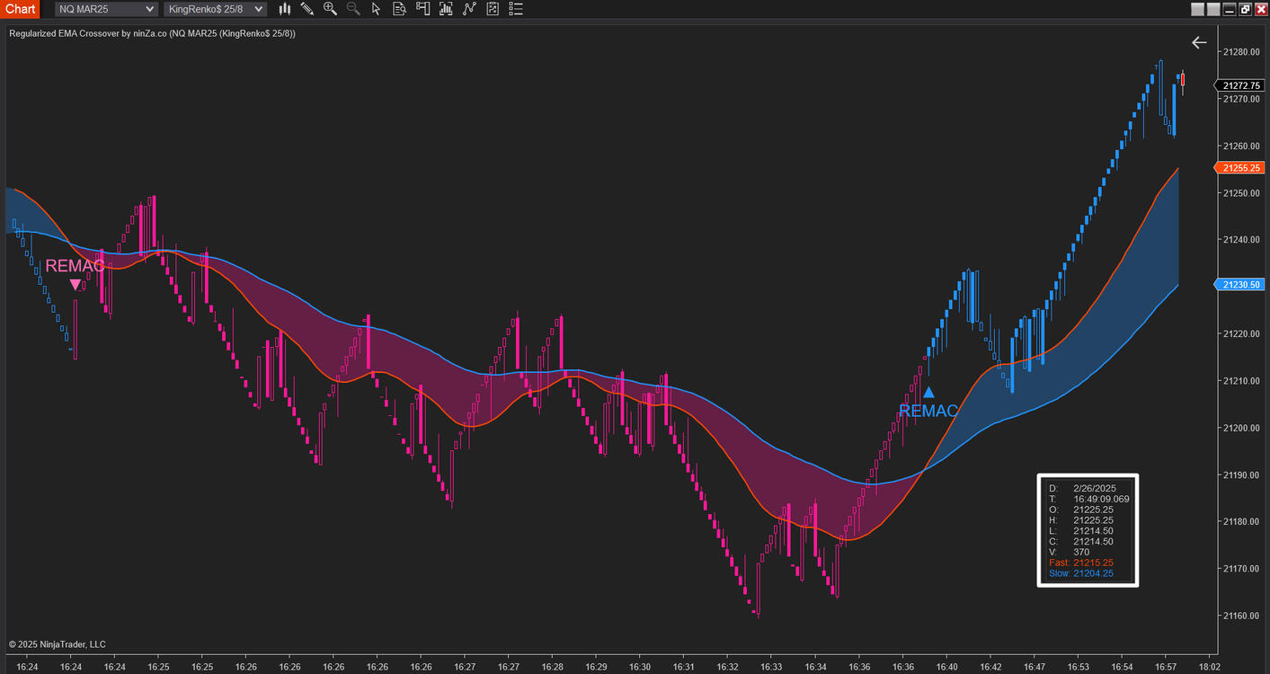Open the Properties list icon

[515, 9]
